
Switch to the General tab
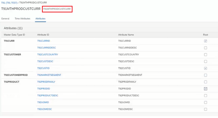(x=5, y=18)
